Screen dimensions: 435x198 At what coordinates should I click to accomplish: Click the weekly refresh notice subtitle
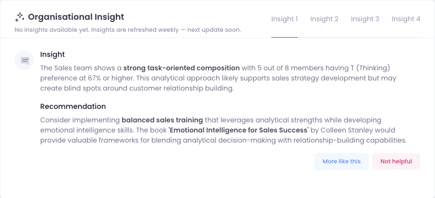(128, 30)
